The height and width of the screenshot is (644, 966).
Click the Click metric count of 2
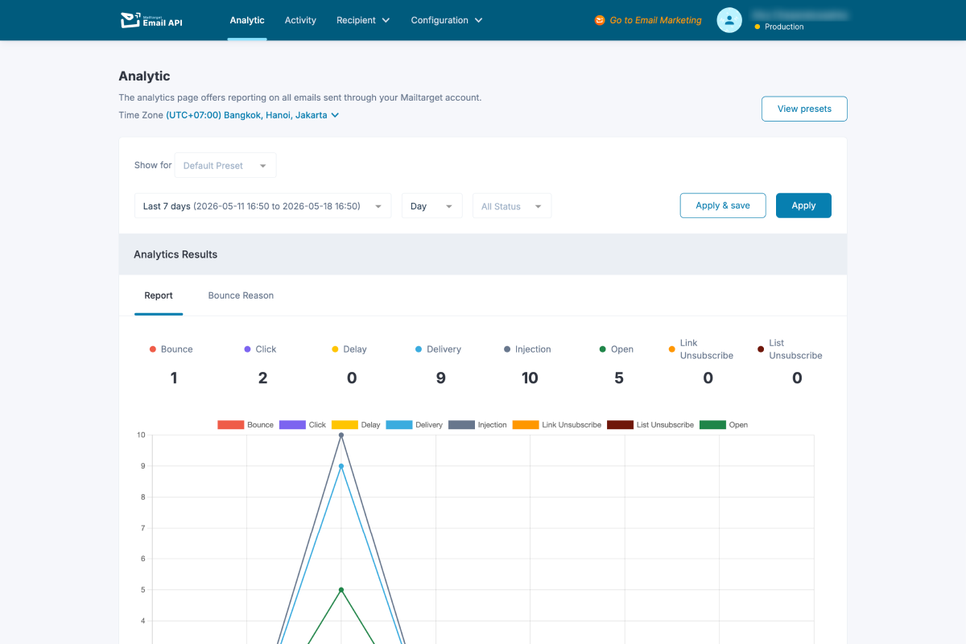(262, 378)
